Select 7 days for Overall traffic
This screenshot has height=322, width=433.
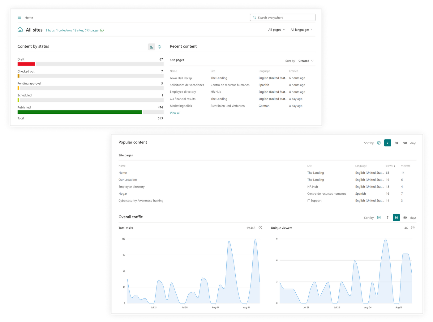point(388,218)
